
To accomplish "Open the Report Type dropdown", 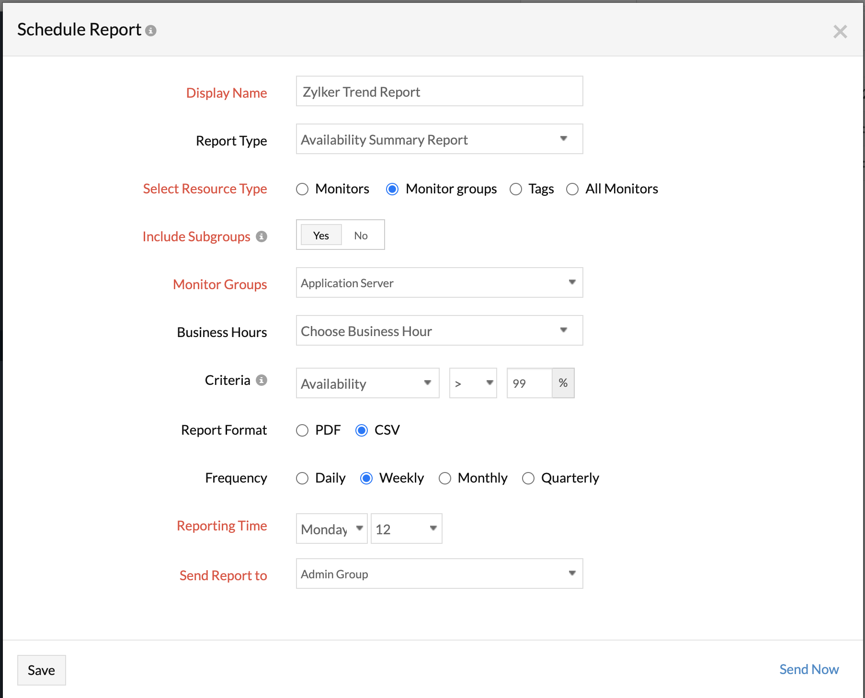I will pos(439,139).
